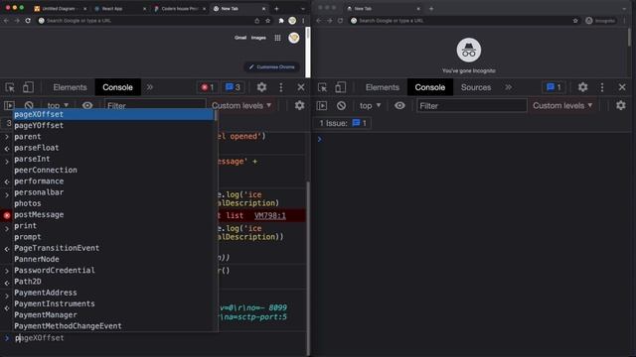The image size is (636, 357).
Task: Choose print autocomplete suggestion
Action: pyautogui.click(x=113, y=226)
